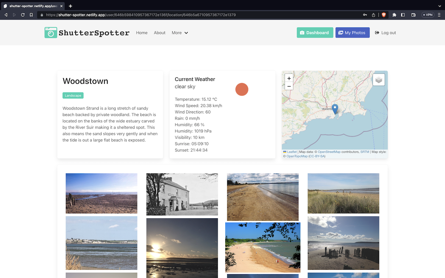Select Home in the navigation bar
This screenshot has height=278, width=445.
click(141, 33)
